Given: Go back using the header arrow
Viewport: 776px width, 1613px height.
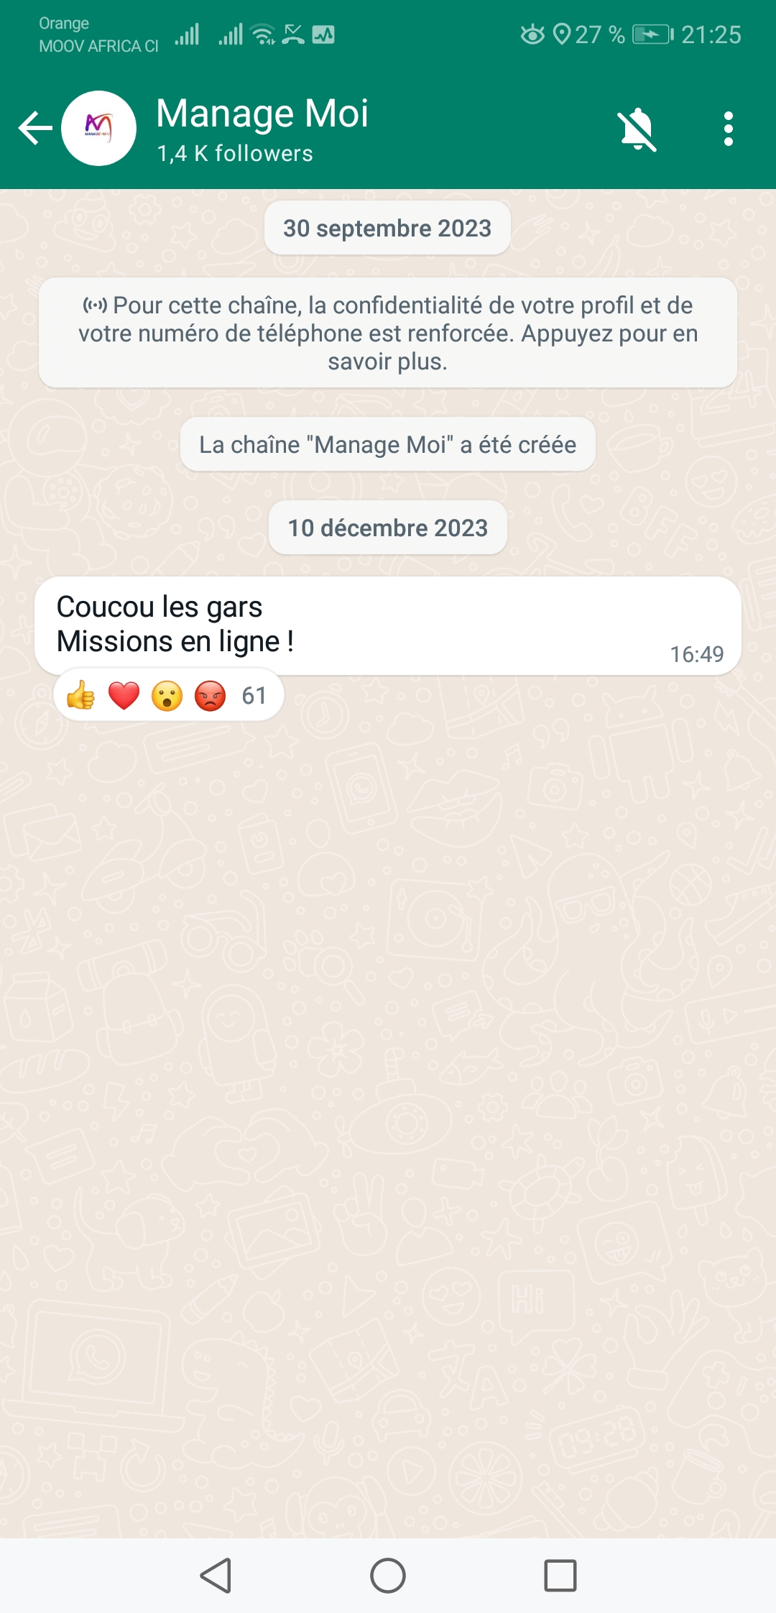Looking at the screenshot, I should 36,129.
